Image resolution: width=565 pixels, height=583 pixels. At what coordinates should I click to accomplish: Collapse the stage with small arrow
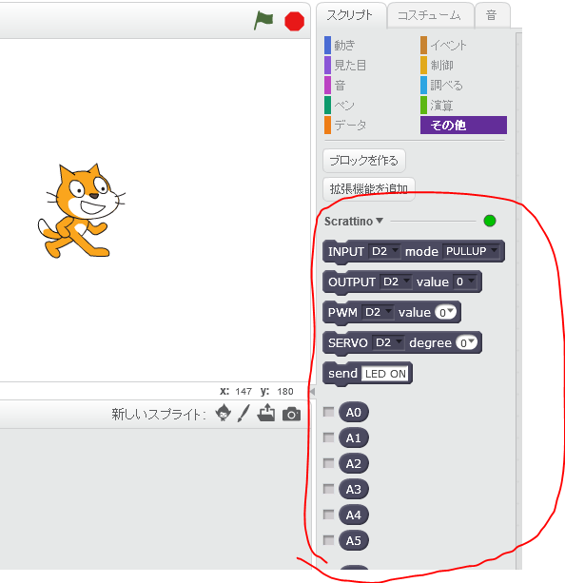coord(312,391)
